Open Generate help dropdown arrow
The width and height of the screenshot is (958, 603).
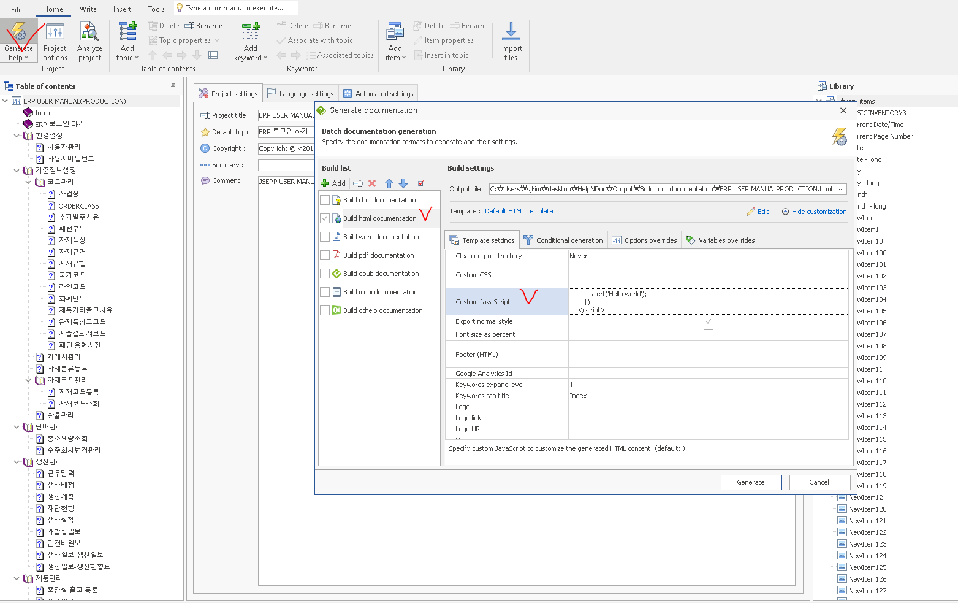click(x=26, y=58)
